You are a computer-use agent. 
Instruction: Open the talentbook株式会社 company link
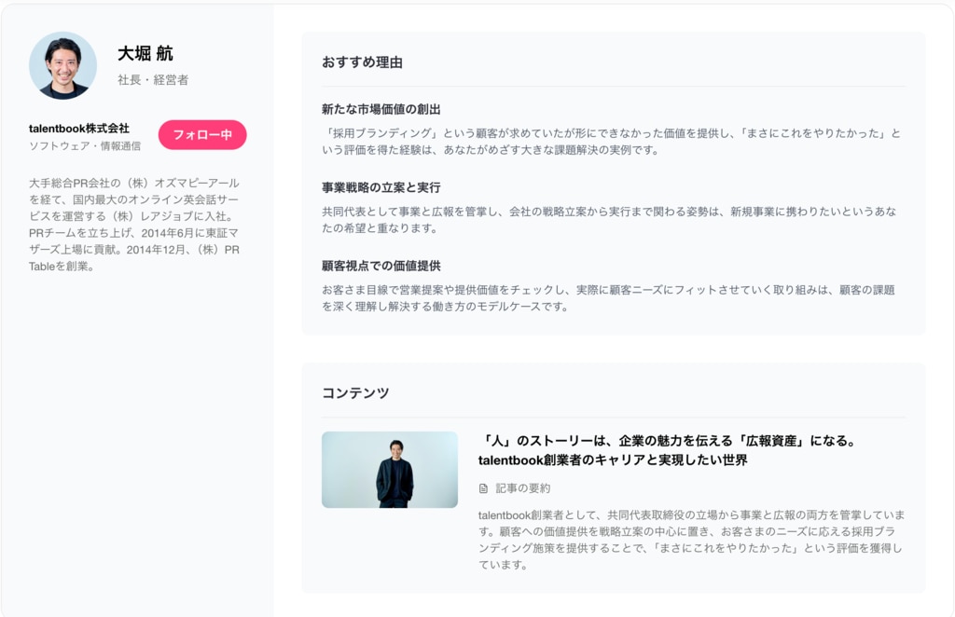(x=79, y=129)
